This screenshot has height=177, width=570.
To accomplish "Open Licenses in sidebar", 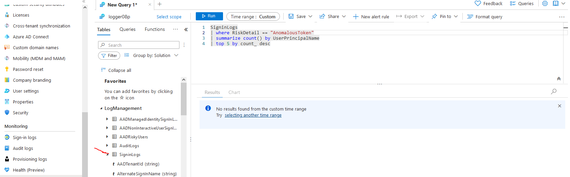I will (21, 15).
